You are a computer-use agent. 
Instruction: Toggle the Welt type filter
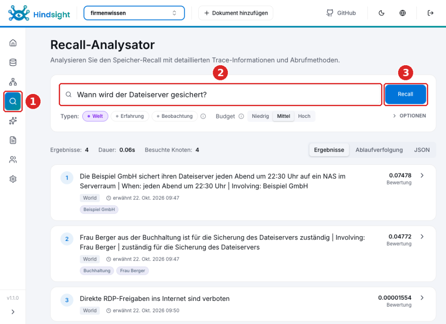[95, 116]
